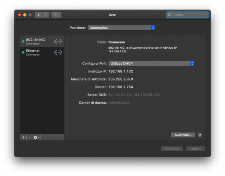Minimize the Rete window with yellow button
The image size is (225, 176).
tap(25, 15)
